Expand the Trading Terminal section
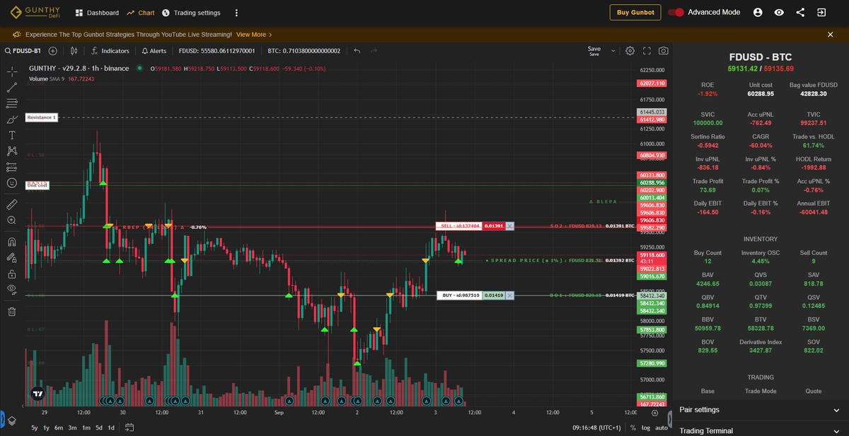The width and height of the screenshot is (849, 436). point(761,430)
